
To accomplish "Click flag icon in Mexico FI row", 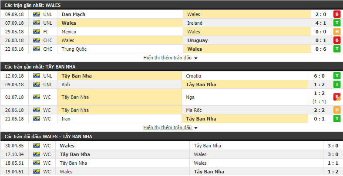I will click(36, 32).
